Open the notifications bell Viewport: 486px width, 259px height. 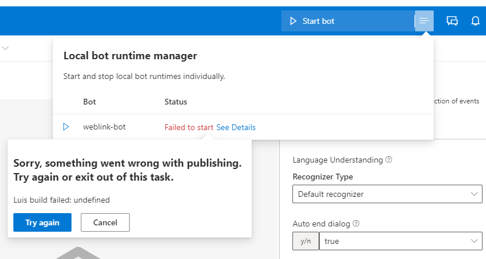coord(475,21)
